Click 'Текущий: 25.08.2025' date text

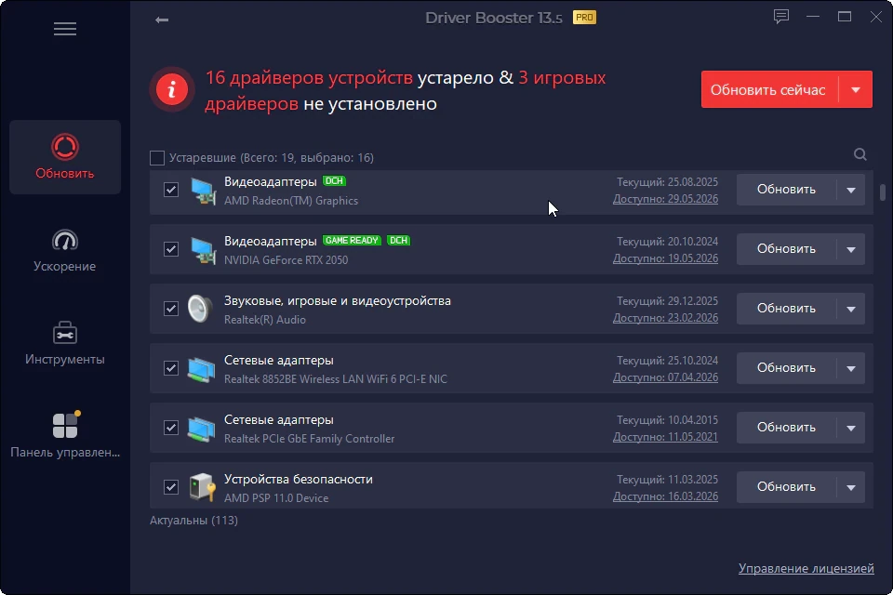pos(668,182)
